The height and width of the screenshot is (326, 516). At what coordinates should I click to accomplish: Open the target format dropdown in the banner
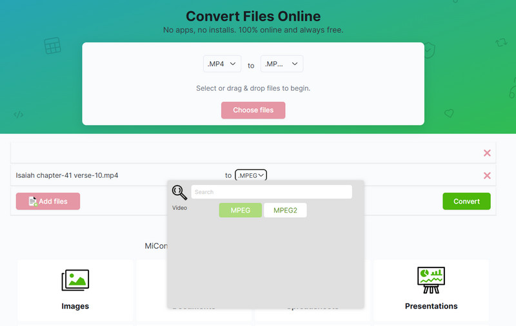point(281,64)
